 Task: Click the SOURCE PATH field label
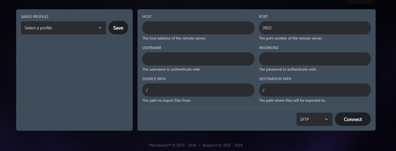pos(154,79)
